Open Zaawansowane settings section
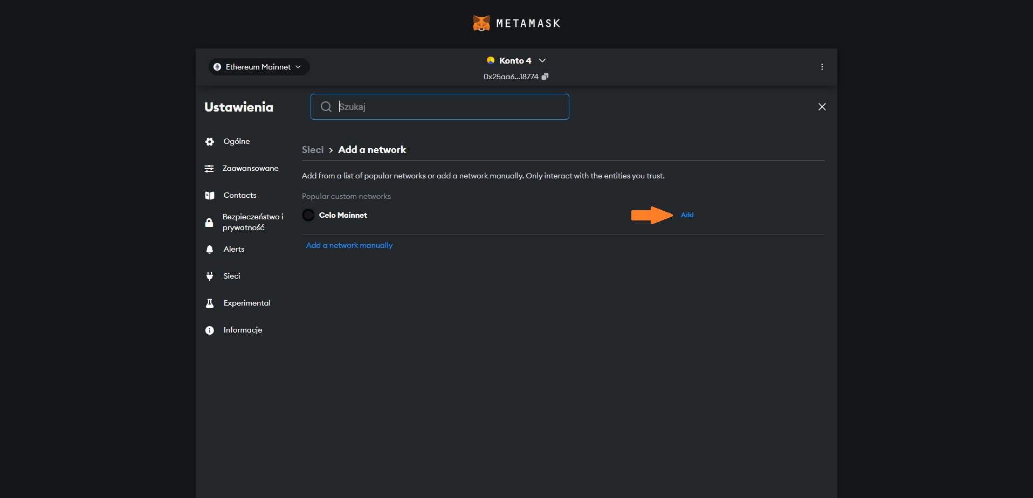Screen dimensions: 1033x498 250,168
